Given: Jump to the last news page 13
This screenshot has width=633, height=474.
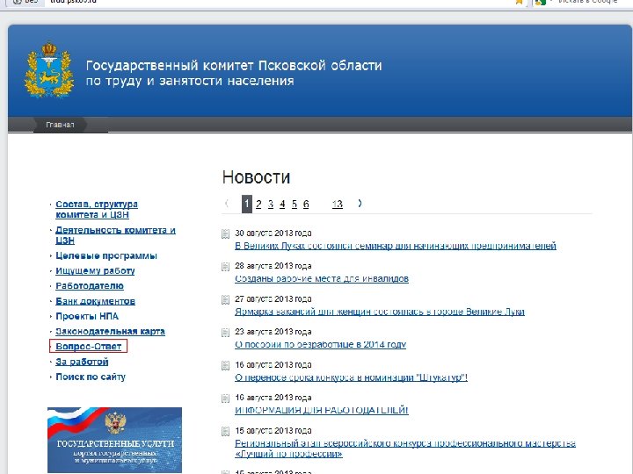Looking at the screenshot, I should 337,205.
